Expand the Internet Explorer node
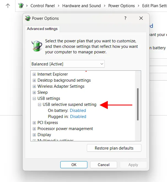Screen dimensions: 167x182 34,74
